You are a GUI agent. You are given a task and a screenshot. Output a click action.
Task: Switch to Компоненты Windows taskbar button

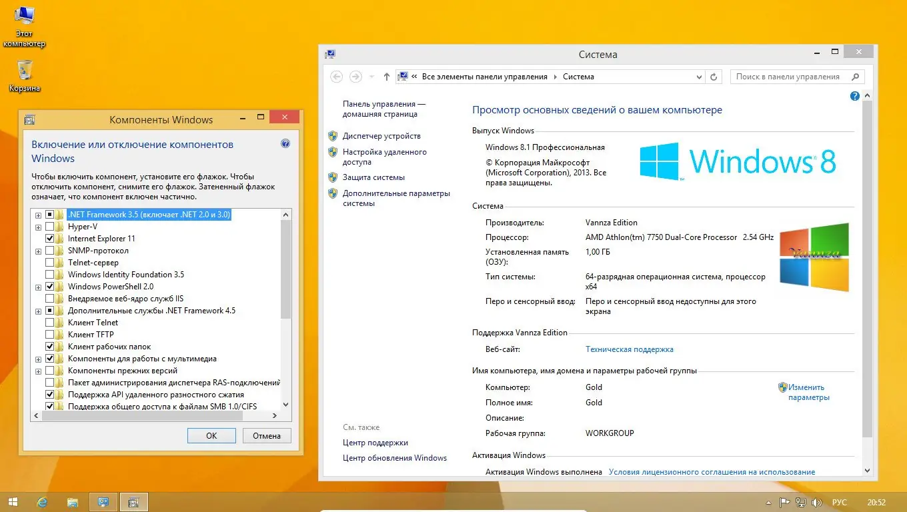[x=133, y=501]
